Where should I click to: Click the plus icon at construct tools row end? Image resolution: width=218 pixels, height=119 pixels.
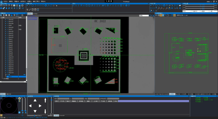click(180, 8)
